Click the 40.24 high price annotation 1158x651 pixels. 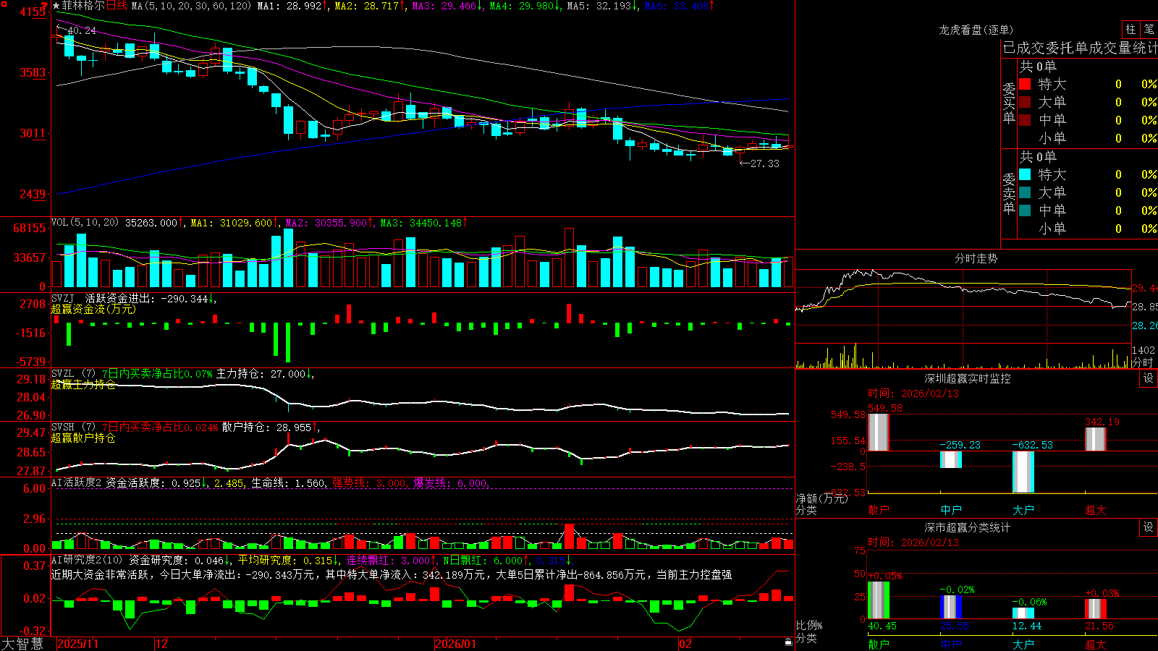(81, 30)
